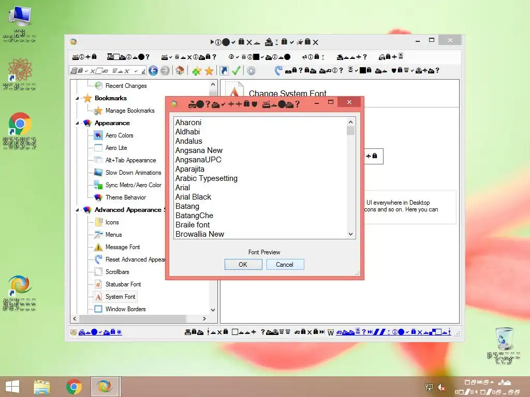The height and width of the screenshot is (397, 530).
Task: Add bookmark with green plus star icon
Action: tap(197, 71)
